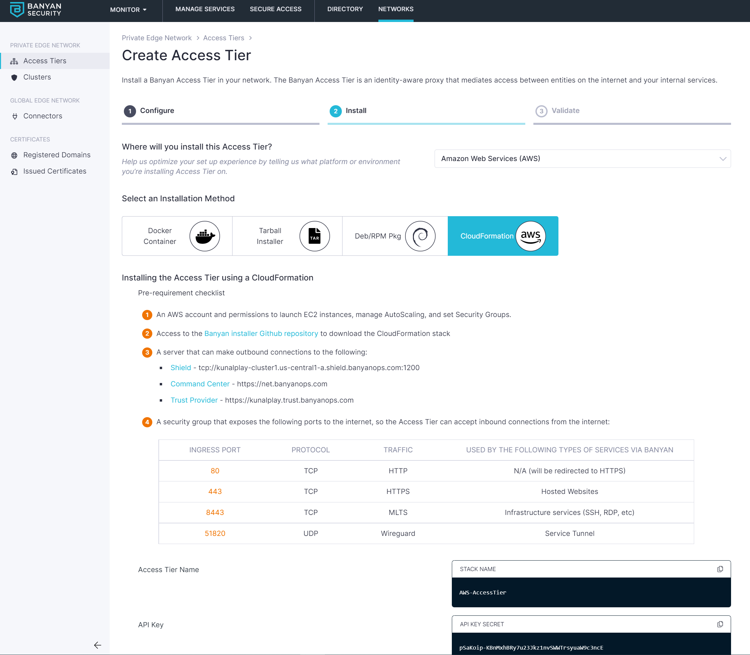Viewport: 750px width, 655px height.
Task: Open Access Tiers in sidebar
Action: coord(55,61)
